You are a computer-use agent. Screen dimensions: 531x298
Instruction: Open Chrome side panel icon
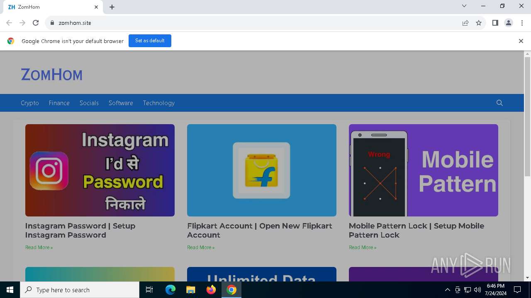tap(495, 23)
